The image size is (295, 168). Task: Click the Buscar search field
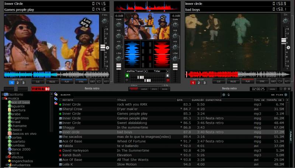(x=147, y=95)
